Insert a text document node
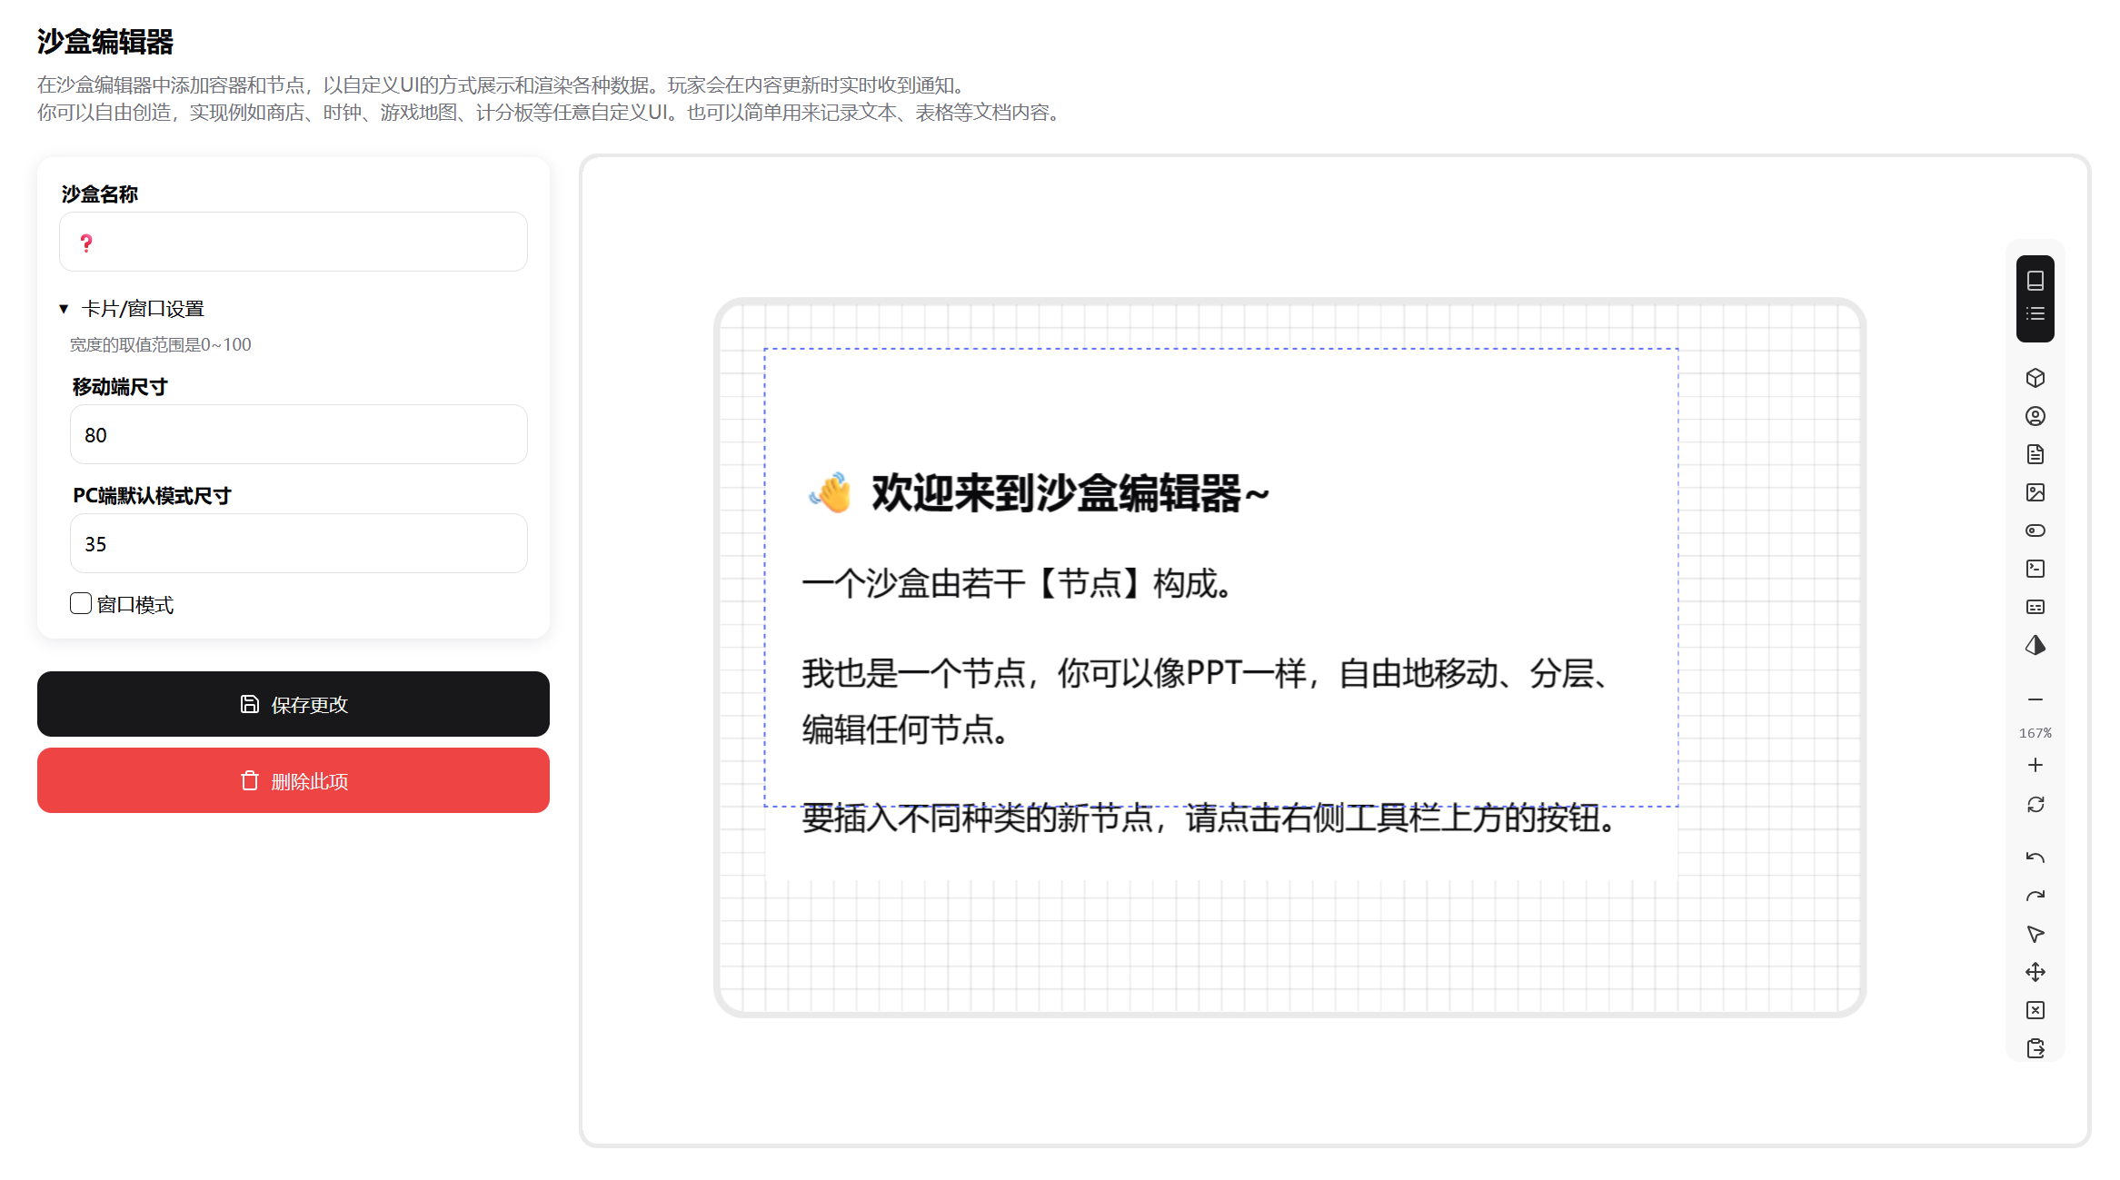This screenshot has width=2120, height=1180. click(2035, 454)
